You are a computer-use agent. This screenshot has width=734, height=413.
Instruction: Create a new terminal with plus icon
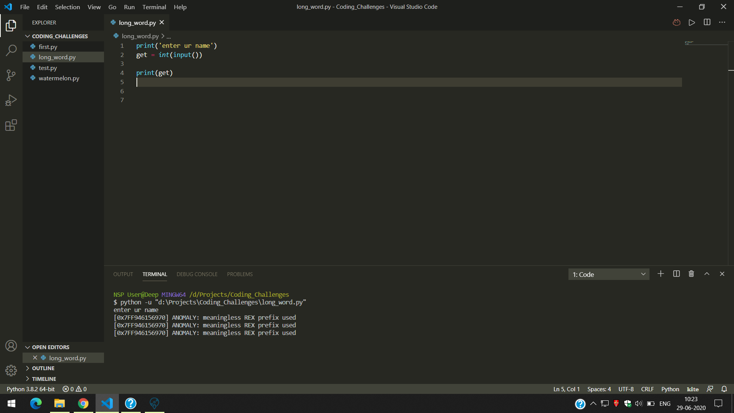661,274
